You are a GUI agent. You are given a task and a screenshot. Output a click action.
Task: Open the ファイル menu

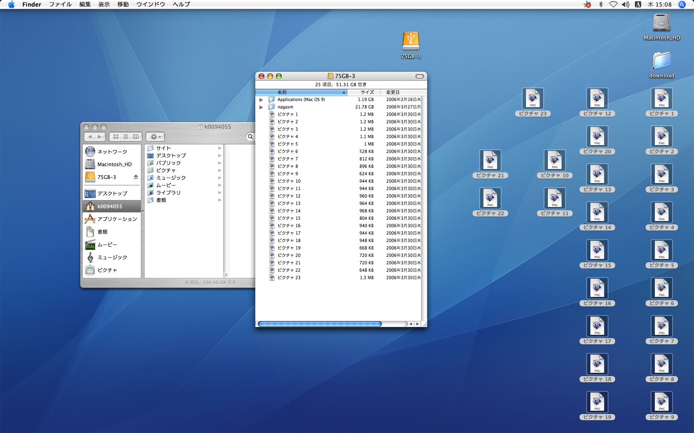click(60, 5)
